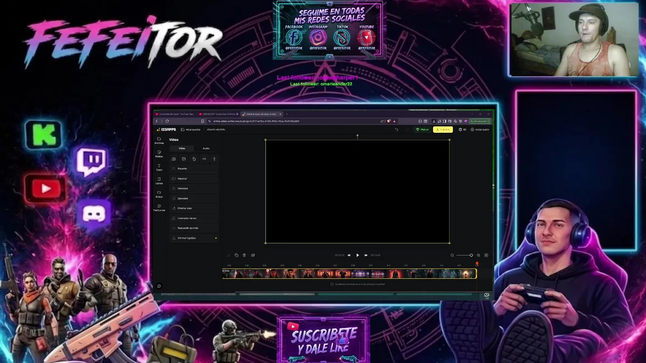The image size is (646, 363).
Task: Open the Eliminar logotipo option
Action: [195, 238]
